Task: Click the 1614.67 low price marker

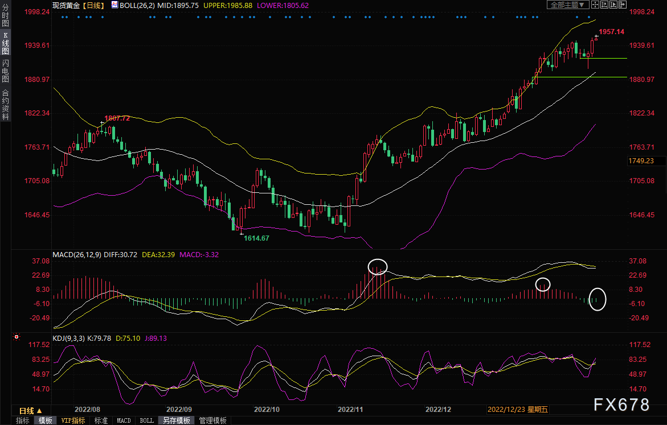Action: point(256,238)
